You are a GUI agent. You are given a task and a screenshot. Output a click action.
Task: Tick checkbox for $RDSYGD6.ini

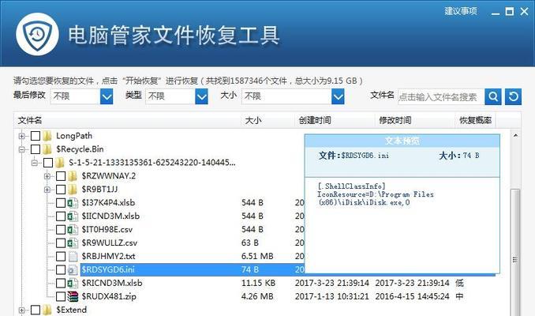(61, 270)
